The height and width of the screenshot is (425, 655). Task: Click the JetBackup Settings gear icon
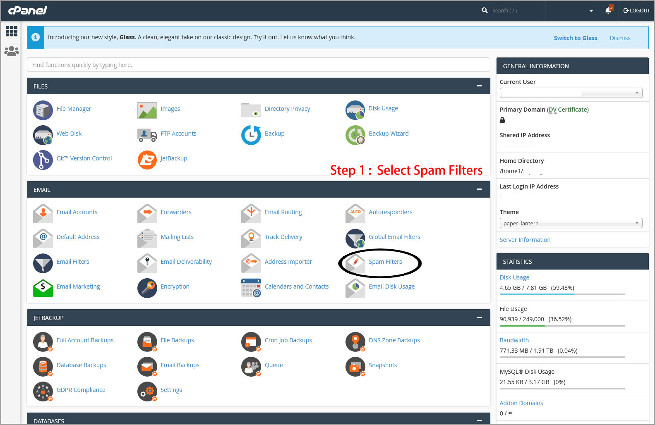click(147, 392)
